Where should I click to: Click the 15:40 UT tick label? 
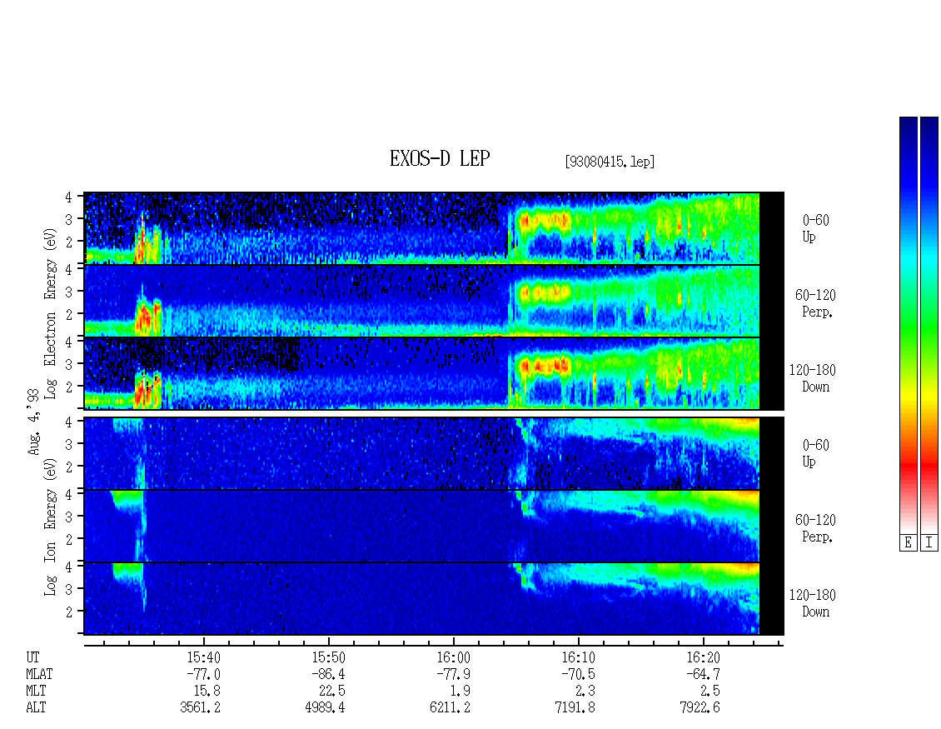pyautogui.click(x=203, y=657)
